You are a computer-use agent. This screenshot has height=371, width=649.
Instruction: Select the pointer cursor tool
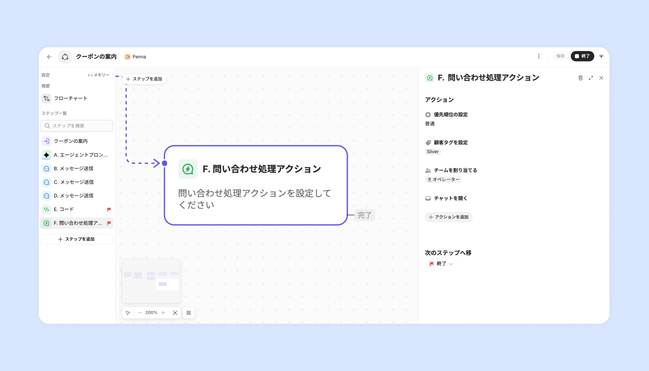pos(128,313)
